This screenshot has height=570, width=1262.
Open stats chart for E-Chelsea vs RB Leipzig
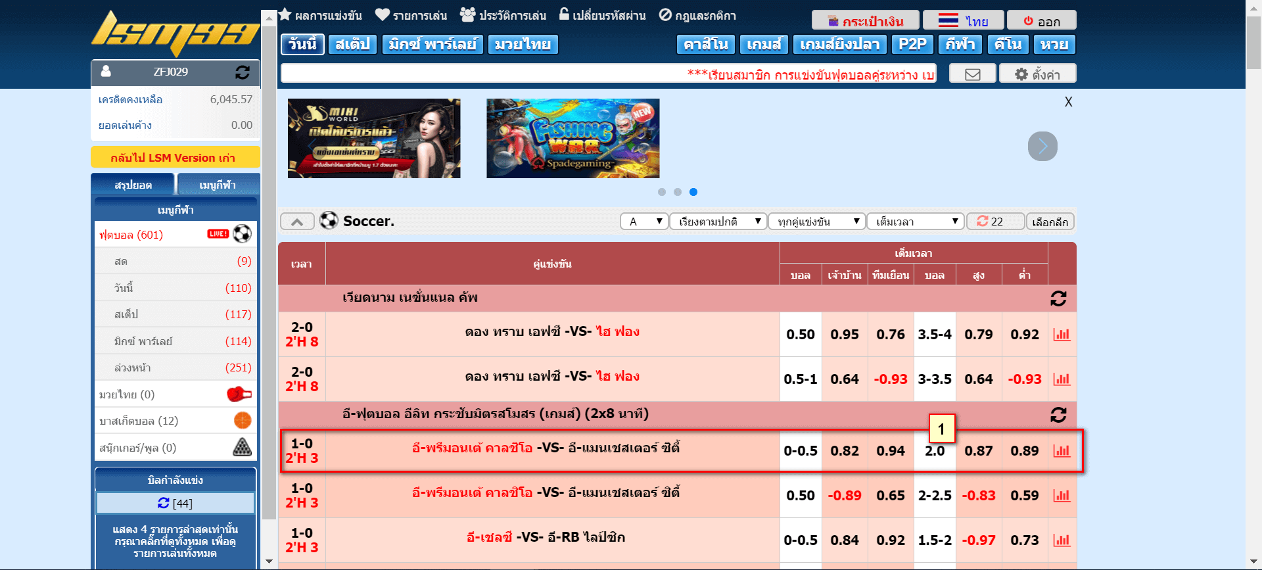tap(1062, 540)
